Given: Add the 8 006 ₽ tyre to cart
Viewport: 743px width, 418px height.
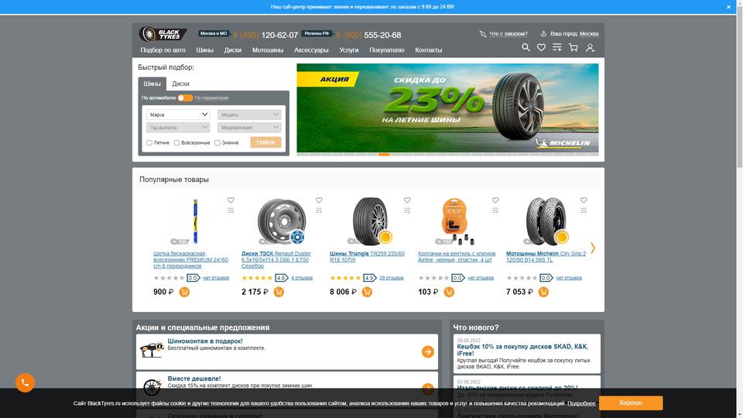Looking at the screenshot, I should pyautogui.click(x=367, y=292).
